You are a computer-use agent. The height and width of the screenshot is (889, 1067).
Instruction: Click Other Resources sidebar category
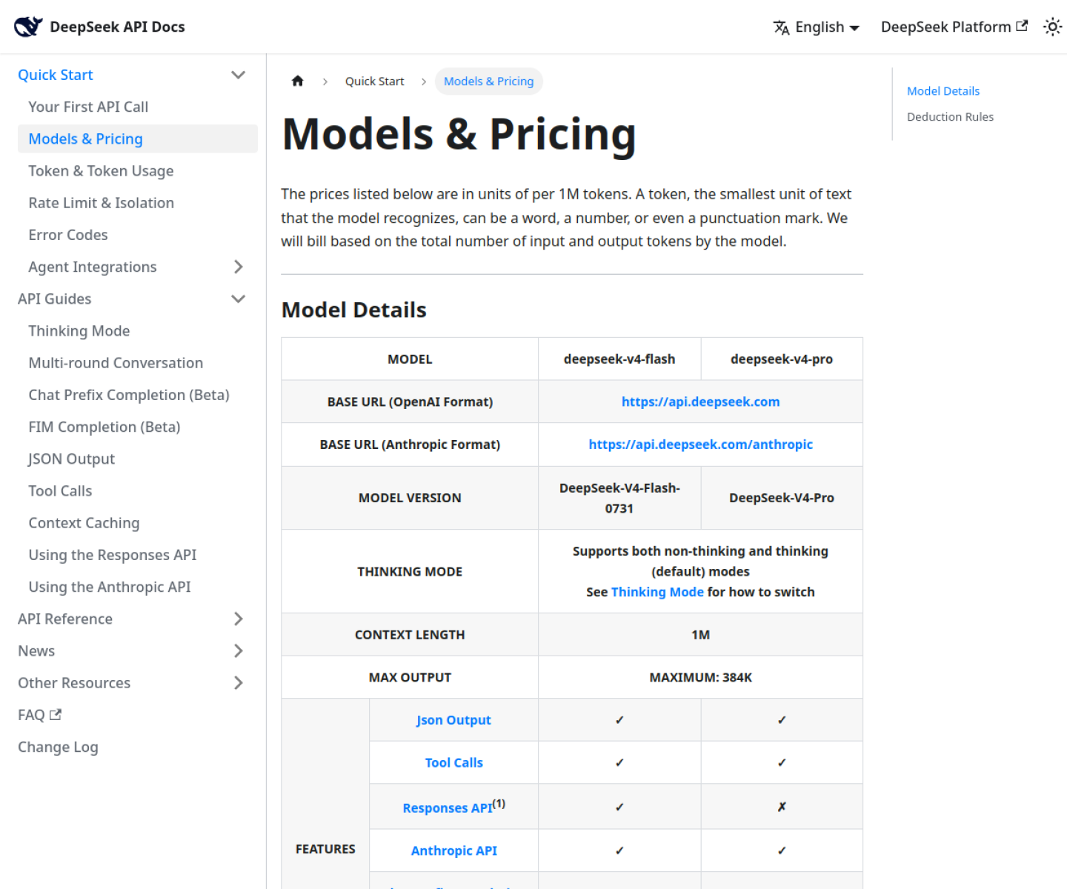[74, 682]
